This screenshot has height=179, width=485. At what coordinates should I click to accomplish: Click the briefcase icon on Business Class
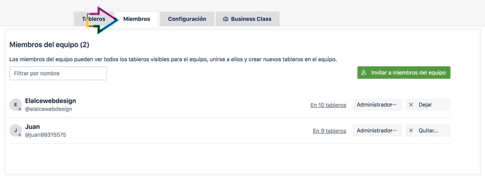(x=226, y=19)
